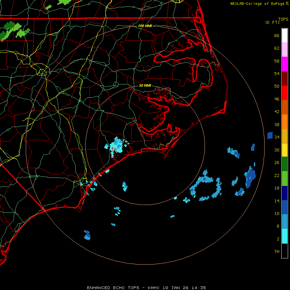Select the magenta legend swatch near 58

click(x=285, y=64)
